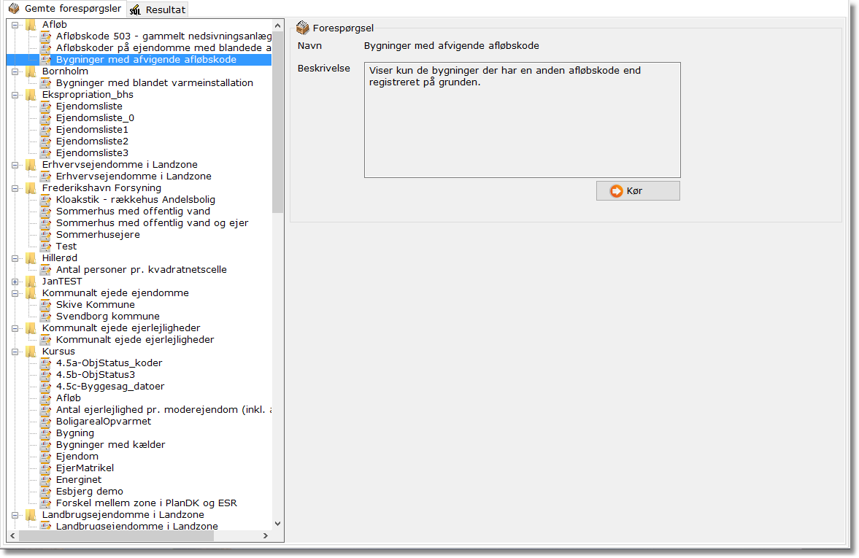Run the query with Kør button
This screenshot has width=859, height=558.
pyautogui.click(x=638, y=191)
